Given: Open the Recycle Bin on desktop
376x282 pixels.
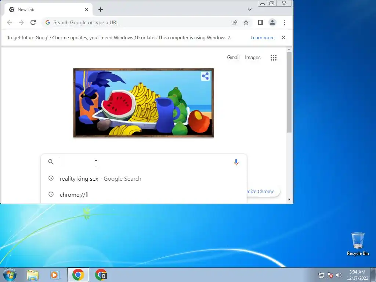Looking at the screenshot, I should (x=358, y=244).
